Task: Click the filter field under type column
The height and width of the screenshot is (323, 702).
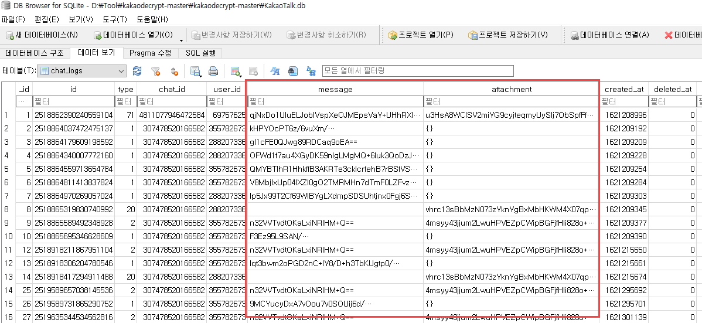Action: (125, 101)
